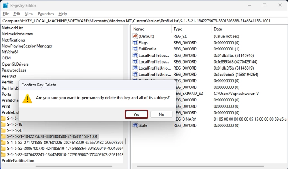Select the OEM key
This screenshot has width=288, height=169.
tap(6, 58)
